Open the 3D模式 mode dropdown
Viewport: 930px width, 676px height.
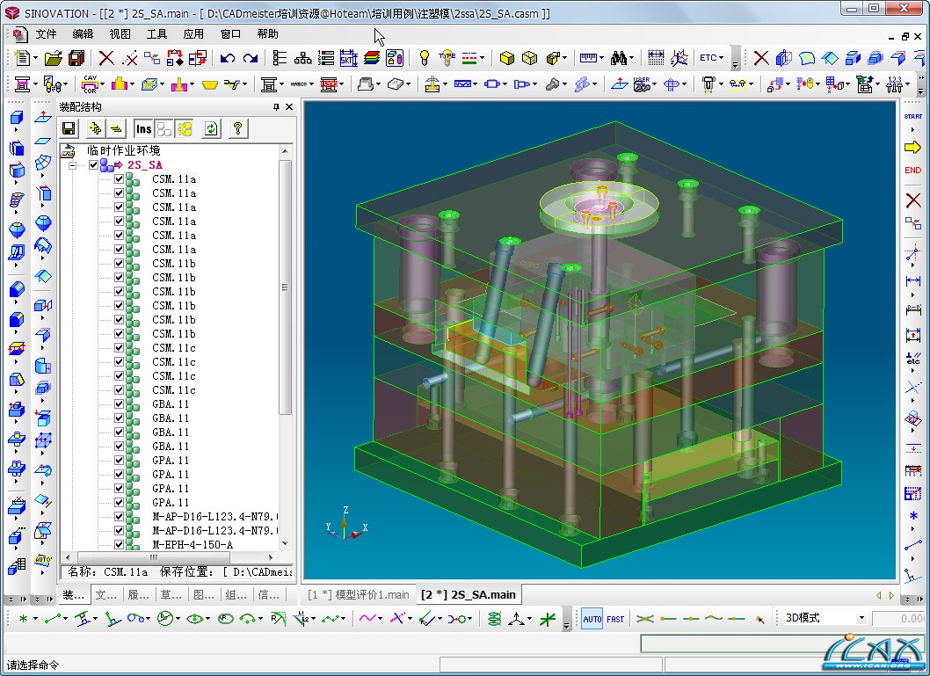(x=861, y=618)
